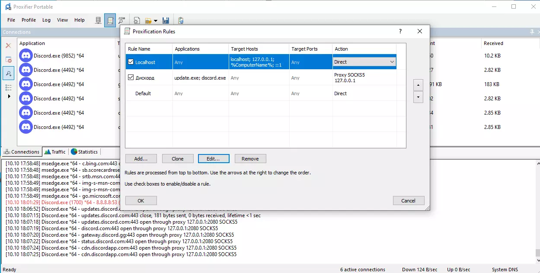Open the Action dropdown showing Direct
Viewport: 540px width, 273px height.
coord(364,62)
